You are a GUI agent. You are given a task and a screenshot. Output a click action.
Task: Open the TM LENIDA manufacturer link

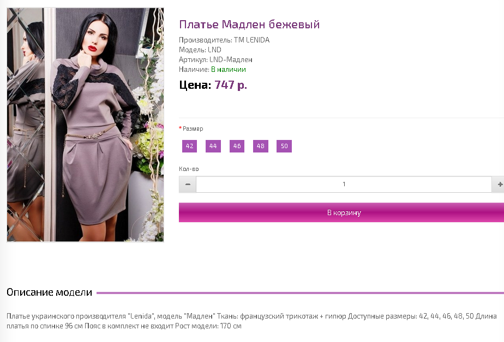point(251,40)
